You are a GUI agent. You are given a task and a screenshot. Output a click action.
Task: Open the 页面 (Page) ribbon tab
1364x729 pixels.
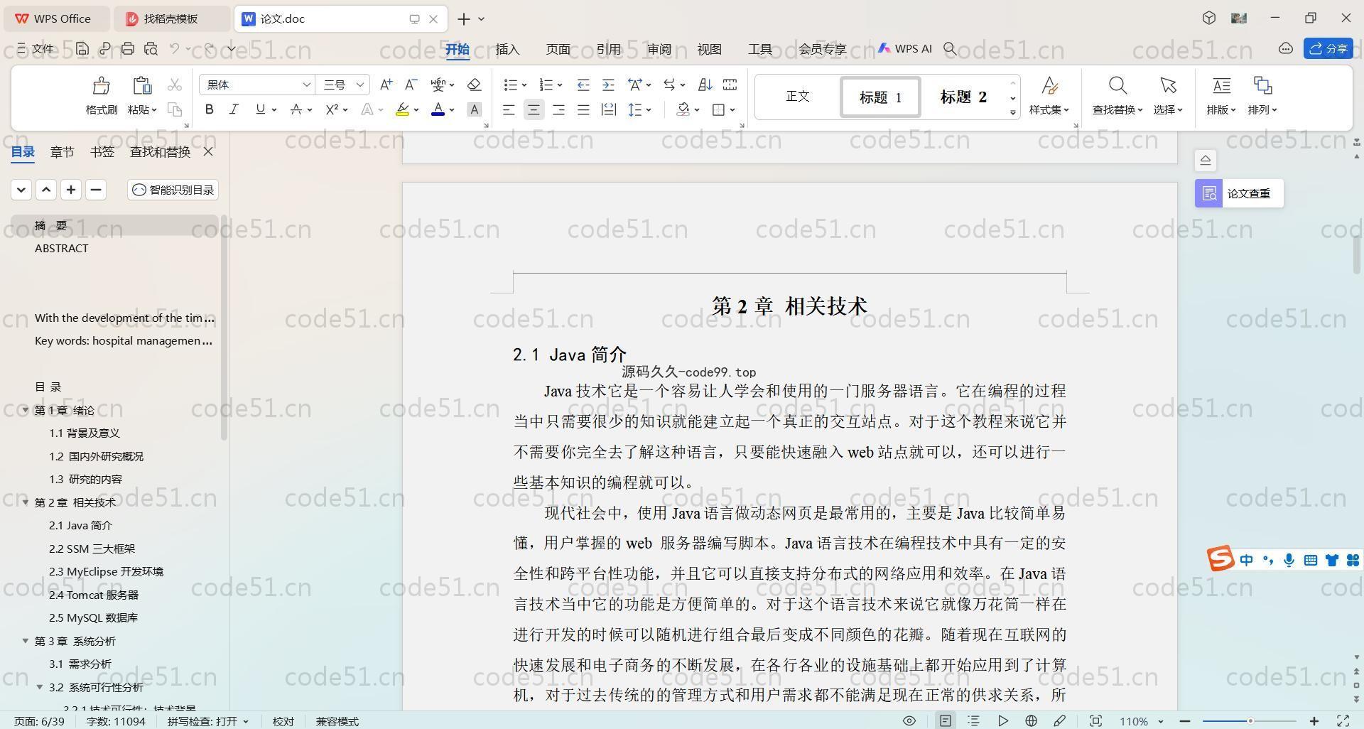point(558,49)
